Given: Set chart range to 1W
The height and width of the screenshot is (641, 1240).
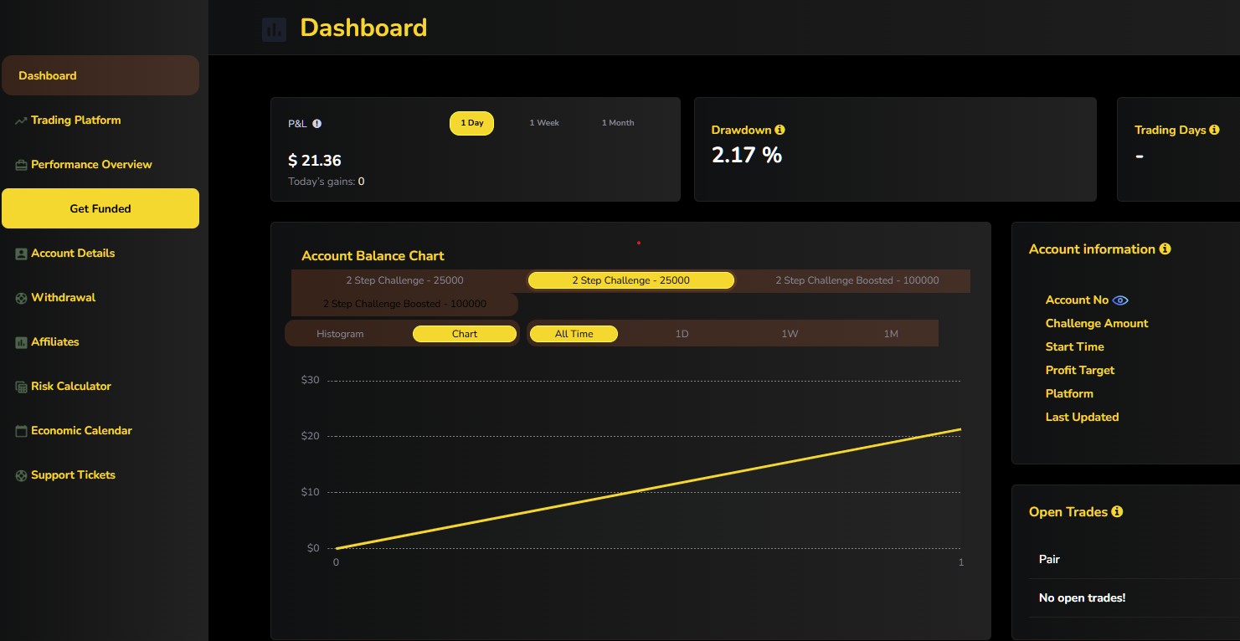Looking at the screenshot, I should [x=790, y=334].
